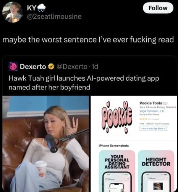Open quoted tweet text about Hawk Tuah girl

click(84, 83)
